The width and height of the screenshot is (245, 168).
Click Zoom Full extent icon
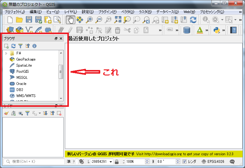pyautogui.click(x=118, y=20)
